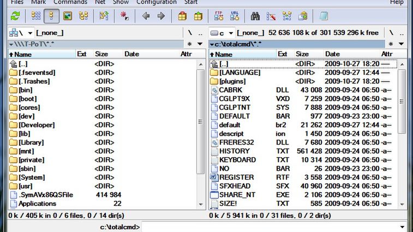Click the left panel vertical scrollbar thumb
The width and height of the screenshot is (413, 232).
pyautogui.click(x=201, y=121)
